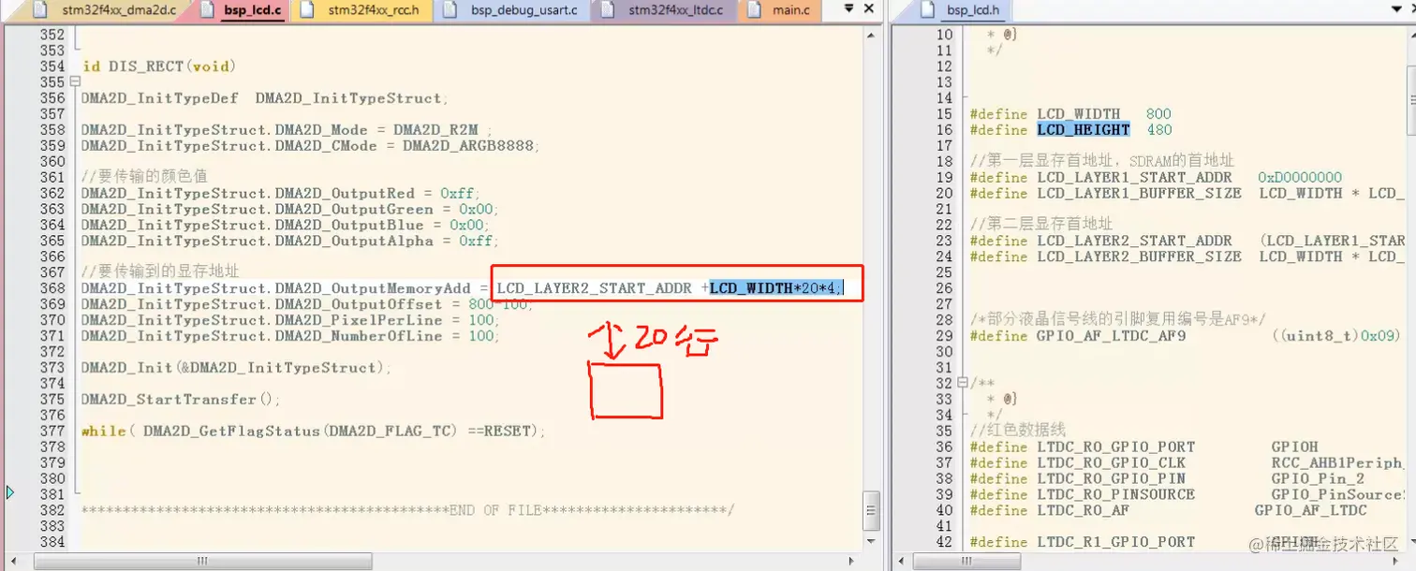1416x571 pixels.
Task: Click the left pane horizontal scrollbar thumb
Action: (203, 561)
